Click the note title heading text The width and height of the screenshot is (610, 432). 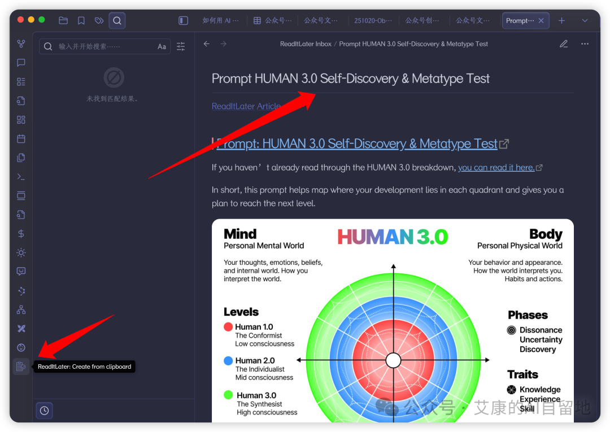(351, 79)
